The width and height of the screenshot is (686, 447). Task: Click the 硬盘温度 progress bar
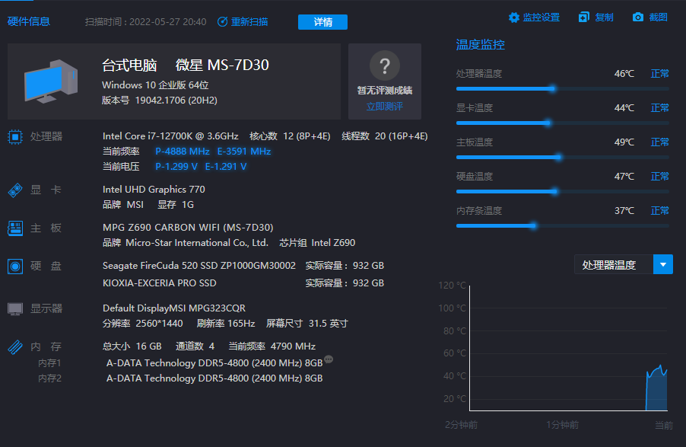tap(562, 191)
